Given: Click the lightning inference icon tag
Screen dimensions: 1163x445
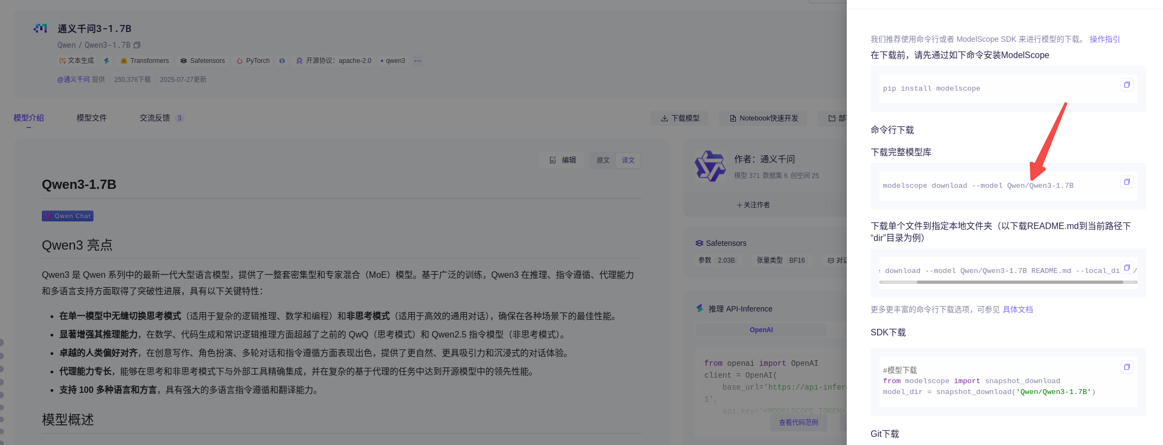Looking at the screenshot, I should (107, 61).
